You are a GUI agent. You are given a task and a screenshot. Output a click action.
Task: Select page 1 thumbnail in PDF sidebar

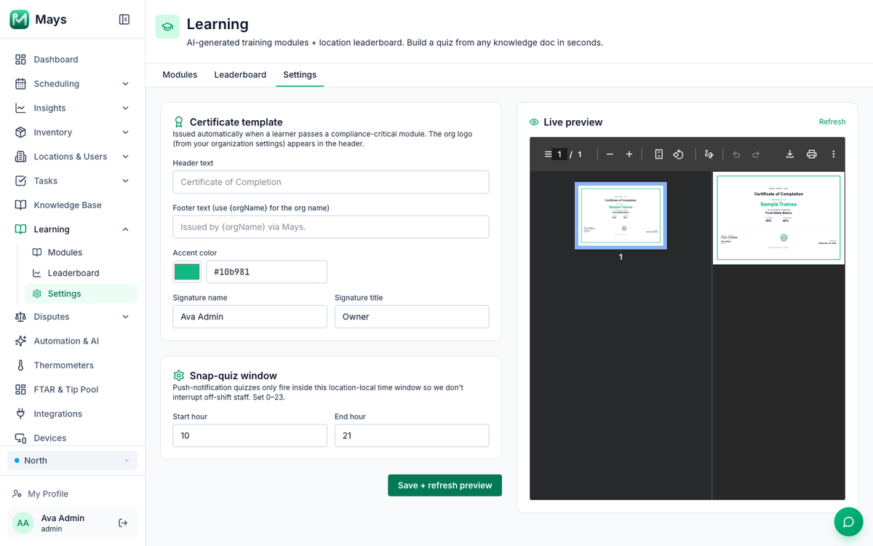[x=621, y=215]
